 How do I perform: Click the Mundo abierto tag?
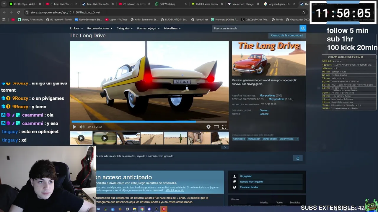pos(270,139)
